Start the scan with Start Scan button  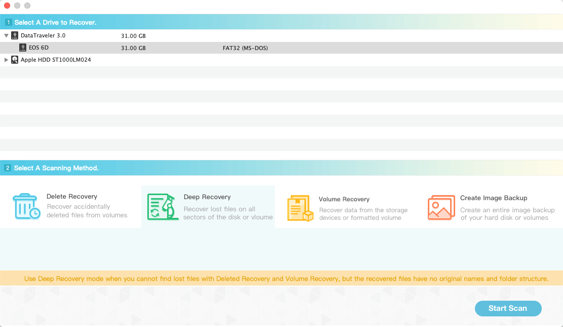click(x=508, y=308)
